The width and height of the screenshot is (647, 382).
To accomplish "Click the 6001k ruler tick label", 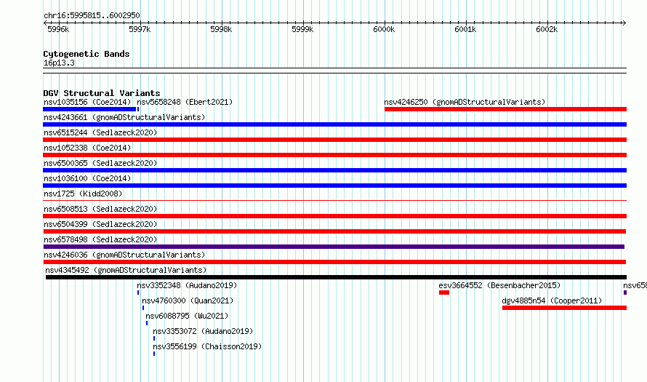I will point(465,29).
